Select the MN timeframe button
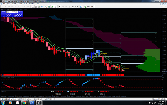 coord(28,7)
